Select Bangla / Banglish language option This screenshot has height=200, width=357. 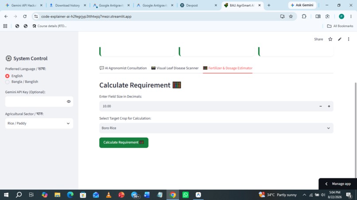[x=7, y=82]
